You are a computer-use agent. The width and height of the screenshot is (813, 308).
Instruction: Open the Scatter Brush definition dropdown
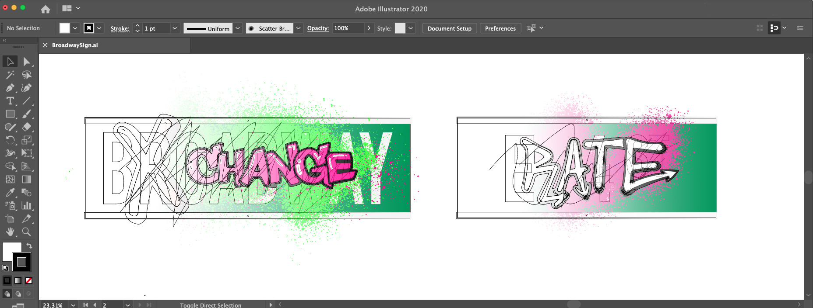tap(299, 28)
